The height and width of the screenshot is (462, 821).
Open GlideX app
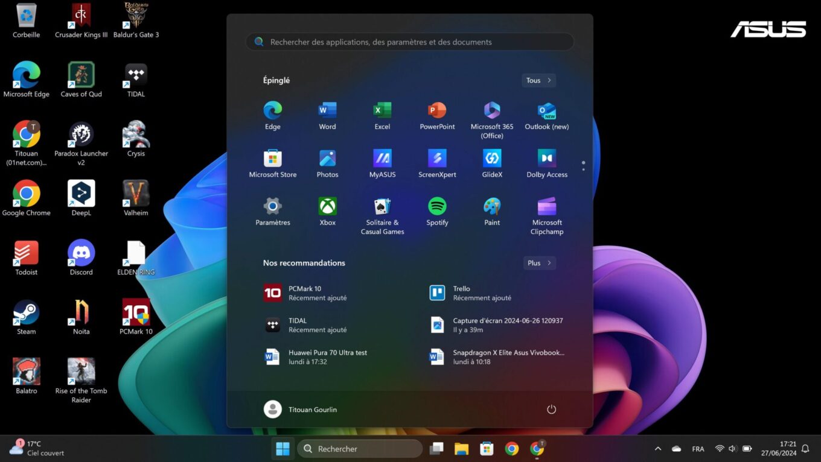[x=492, y=163]
